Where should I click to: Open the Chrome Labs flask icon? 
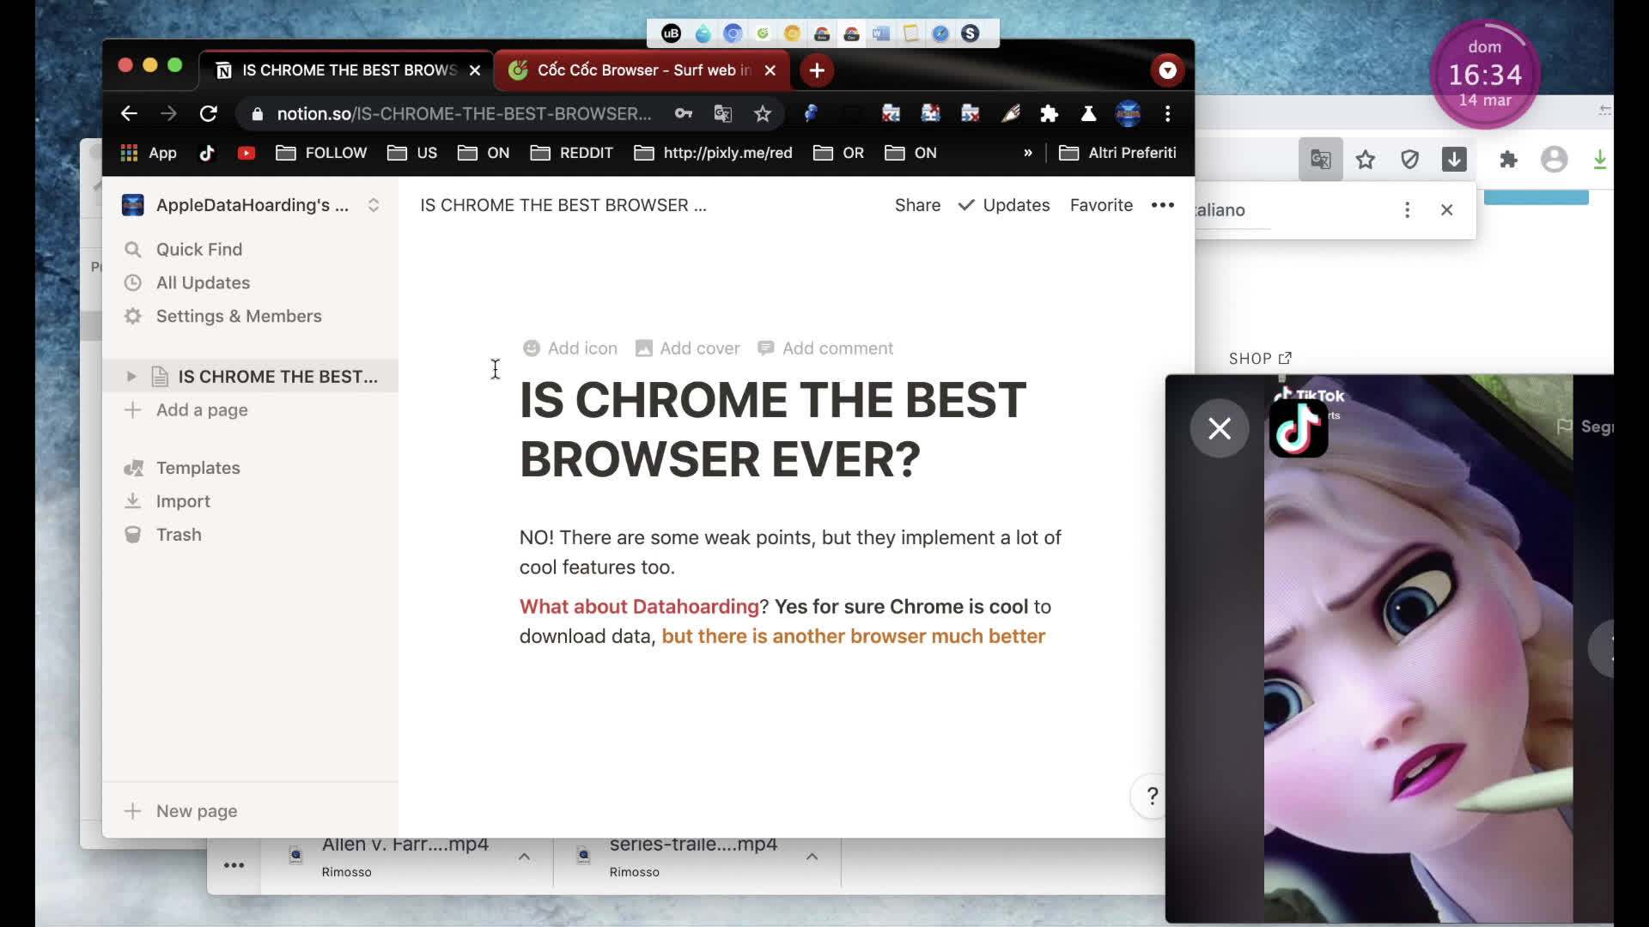tap(1088, 113)
